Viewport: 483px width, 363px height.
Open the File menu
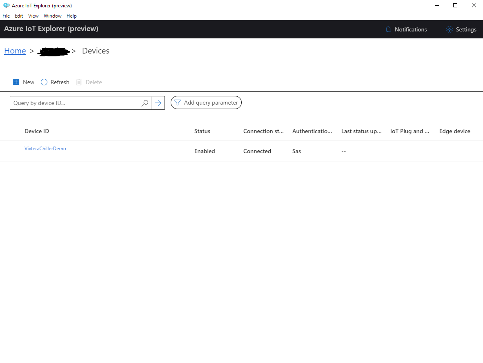click(x=6, y=16)
